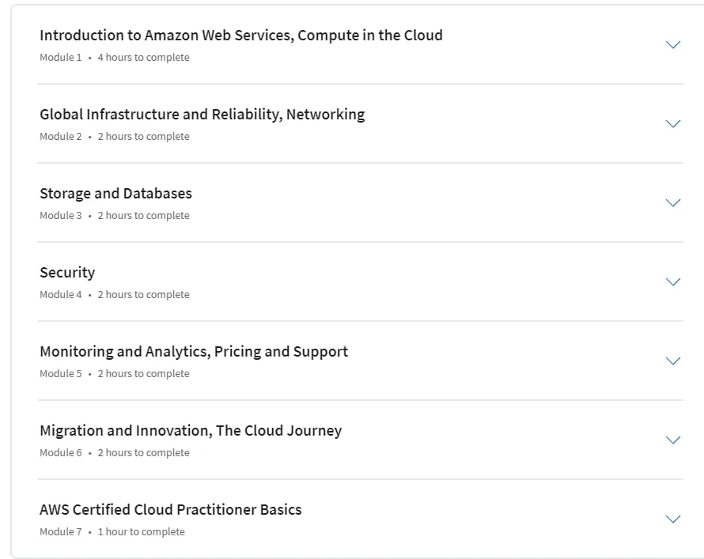Select Global Infrastructure and Reliability, Networking heading
Image resolution: width=704 pixels, height=559 pixels.
tap(202, 115)
